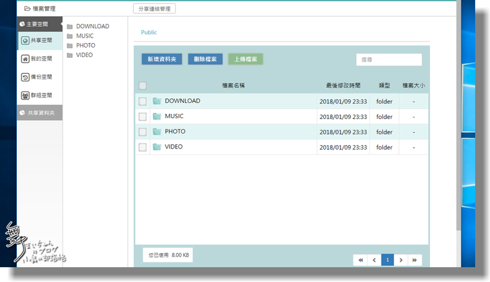
Task: Open the 分享連結管理 tab
Action: pos(154,9)
